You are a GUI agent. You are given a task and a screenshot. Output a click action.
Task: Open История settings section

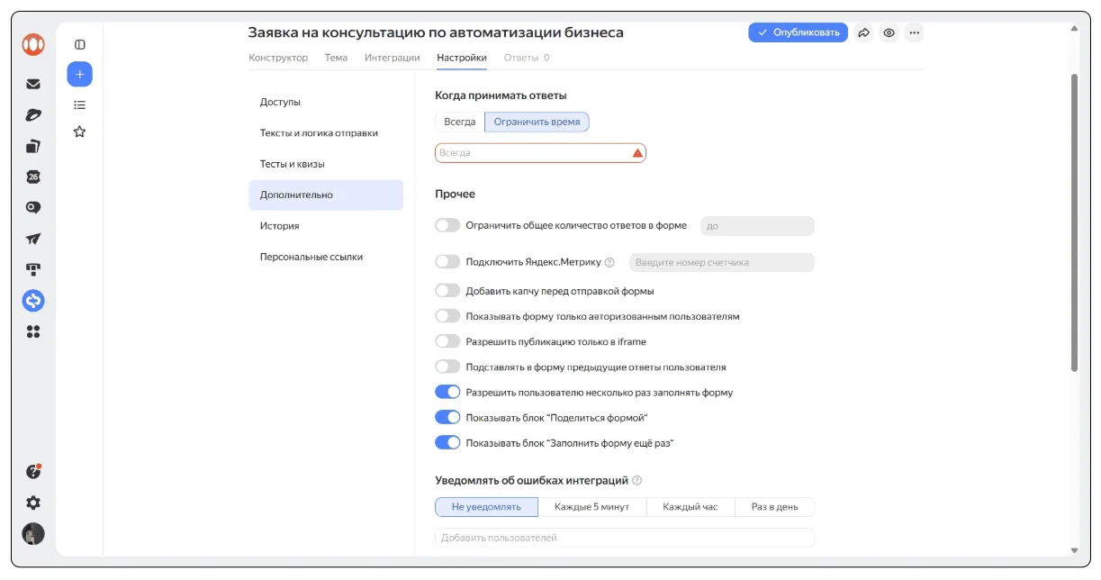coord(326,226)
